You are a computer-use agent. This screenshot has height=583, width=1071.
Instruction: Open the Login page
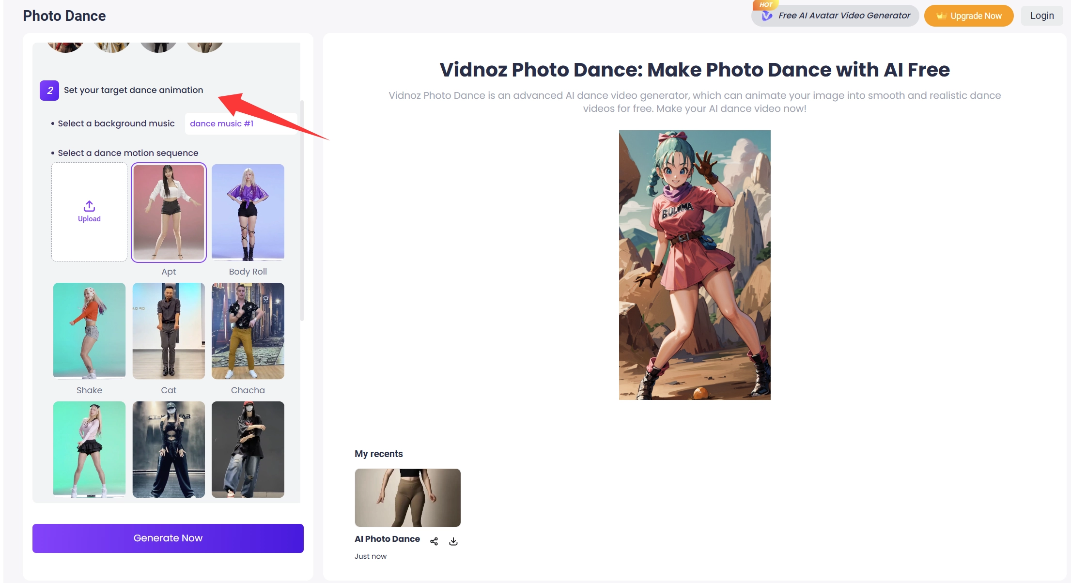(x=1041, y=15)
